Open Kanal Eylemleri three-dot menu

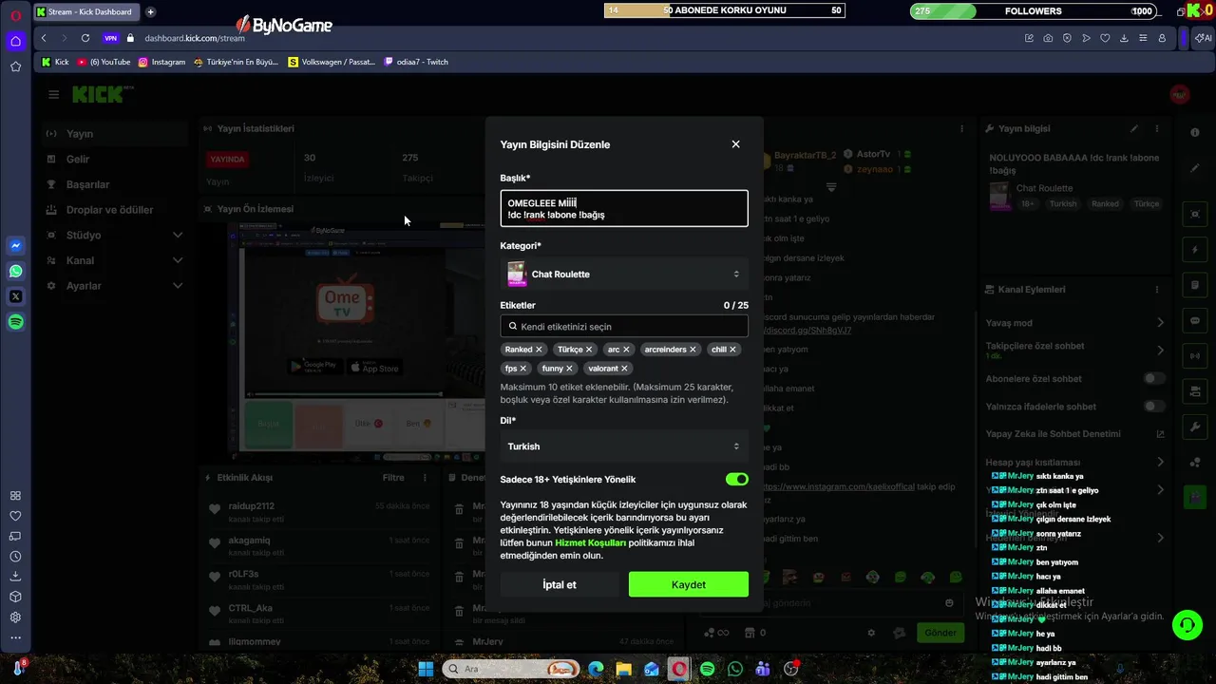click(1156, 289)
